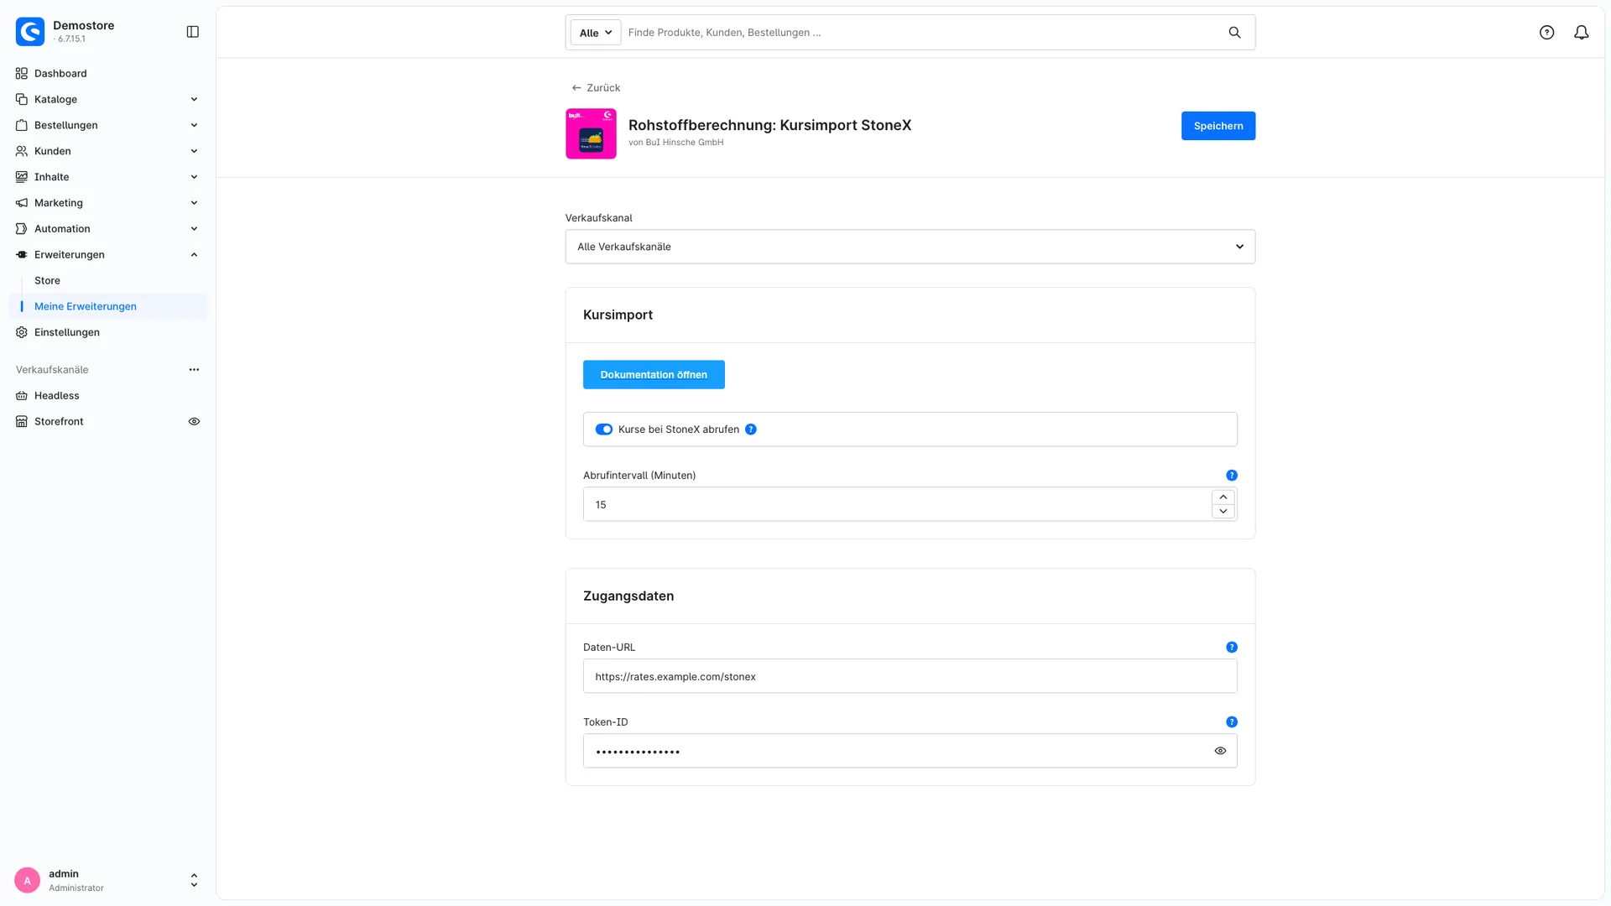This screenshot has width=1611, height=906.
Task: Click the plugin thumbnail image
Action: coord(591,133)
